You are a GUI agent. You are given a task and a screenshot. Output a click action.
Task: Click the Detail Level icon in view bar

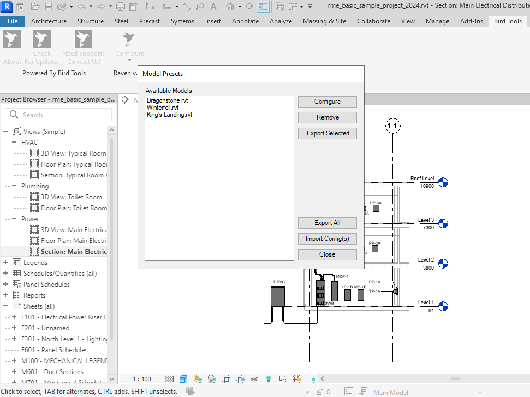point(170,379)
